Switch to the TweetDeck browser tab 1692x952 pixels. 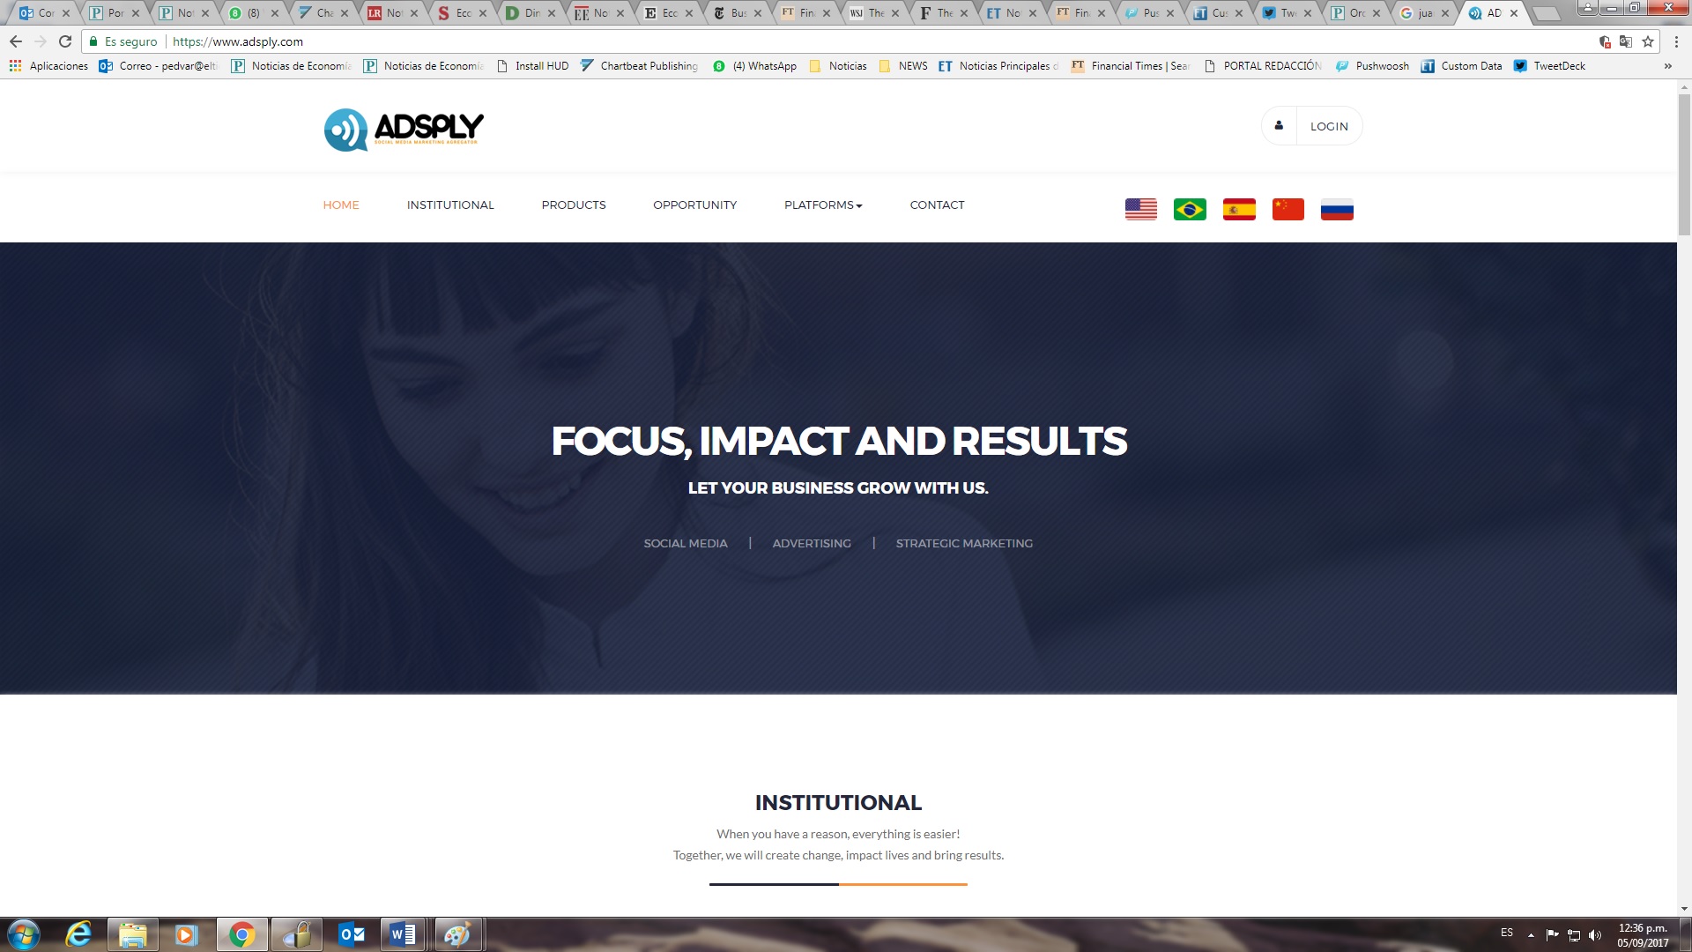pyautogui.click(x=1286, y=12)
